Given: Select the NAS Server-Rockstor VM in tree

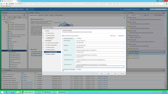Looking at the screenshot, I should (x=15, y=63).
